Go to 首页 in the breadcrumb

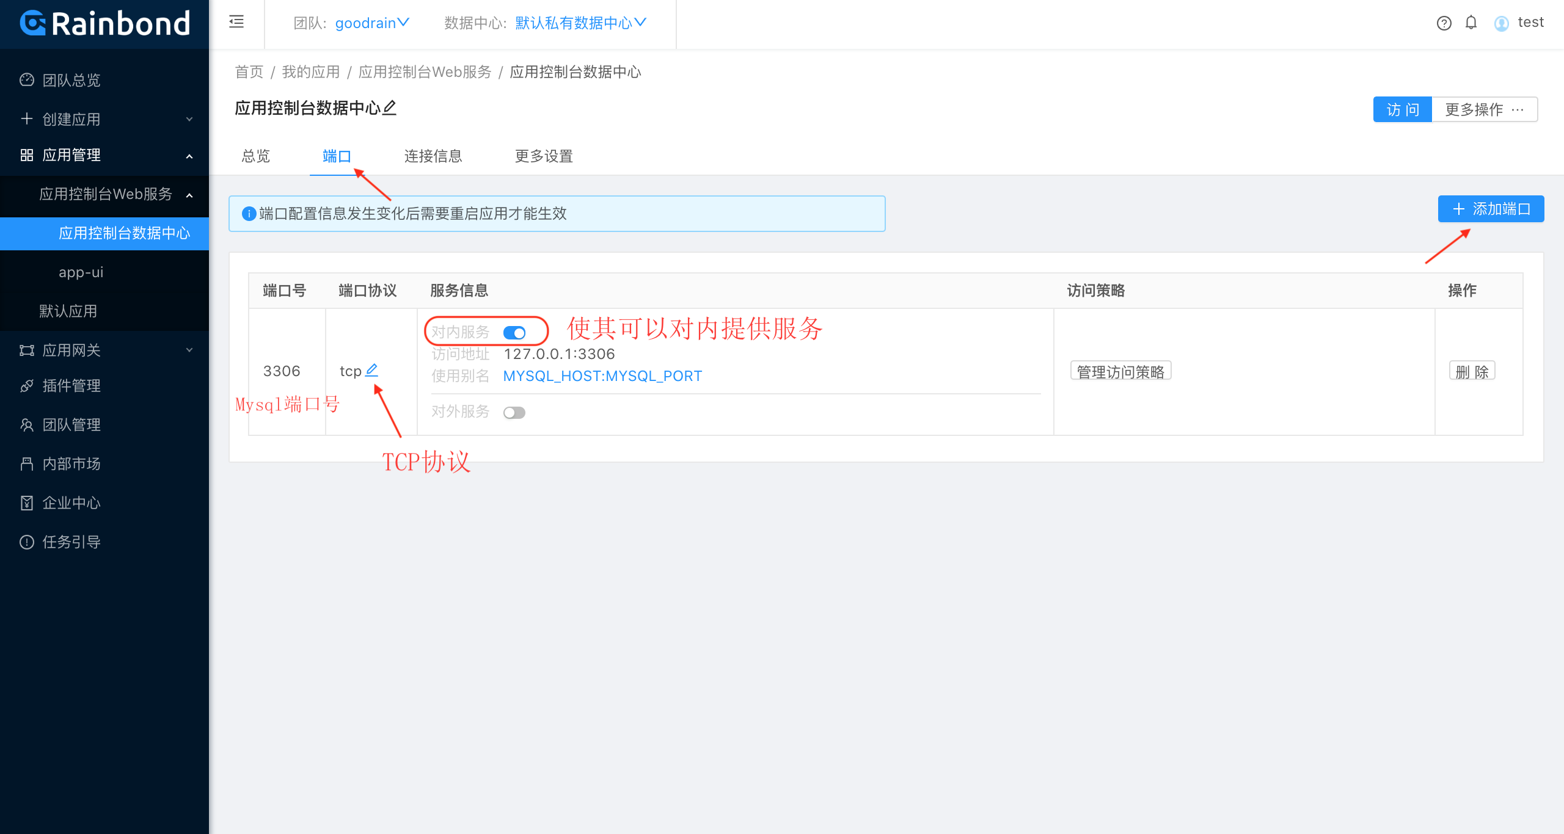pos(249,72)
